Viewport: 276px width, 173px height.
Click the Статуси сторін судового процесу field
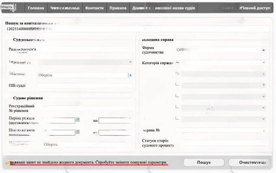tap(221, 143)
